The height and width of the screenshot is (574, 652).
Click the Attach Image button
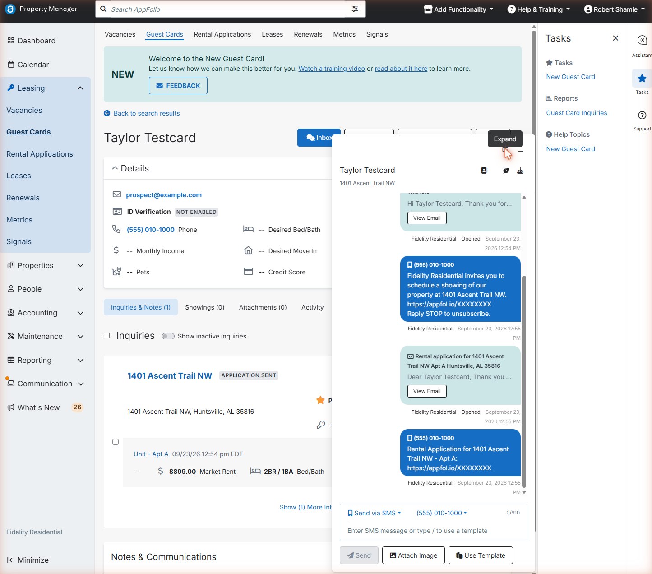pos(413,555)
